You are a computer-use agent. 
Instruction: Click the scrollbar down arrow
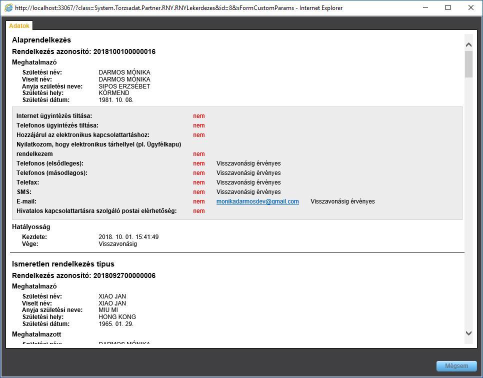(x=468, y=333)
